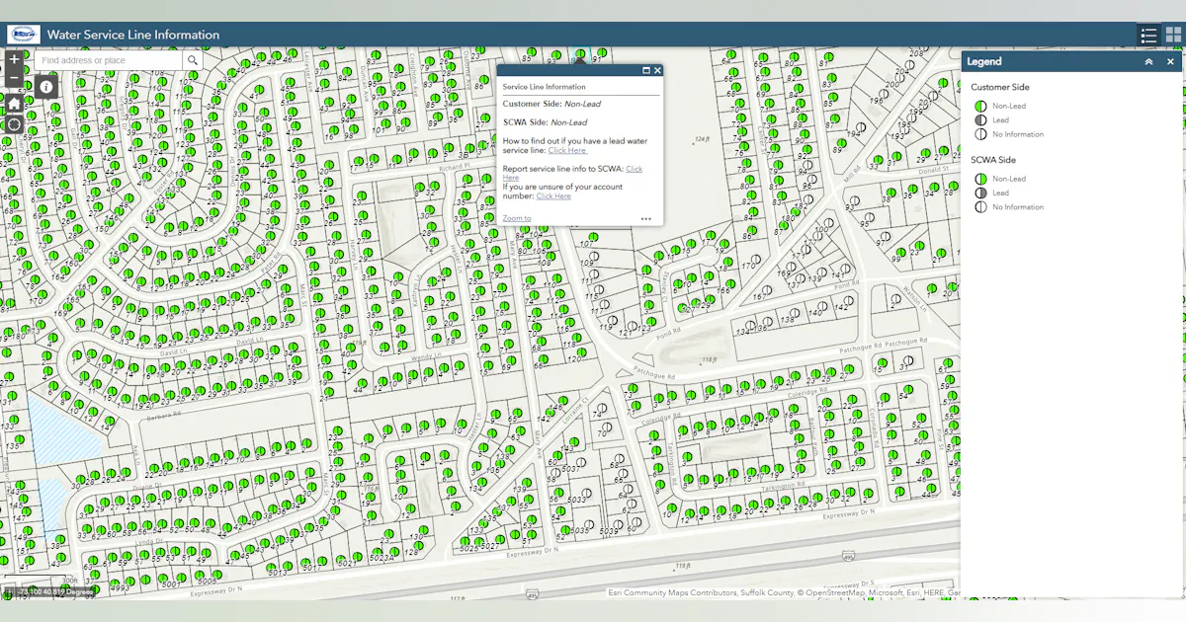Click 'Service Line Information' popup heading
Viewport: 1186px width, 622px height.
coord(544,87)
